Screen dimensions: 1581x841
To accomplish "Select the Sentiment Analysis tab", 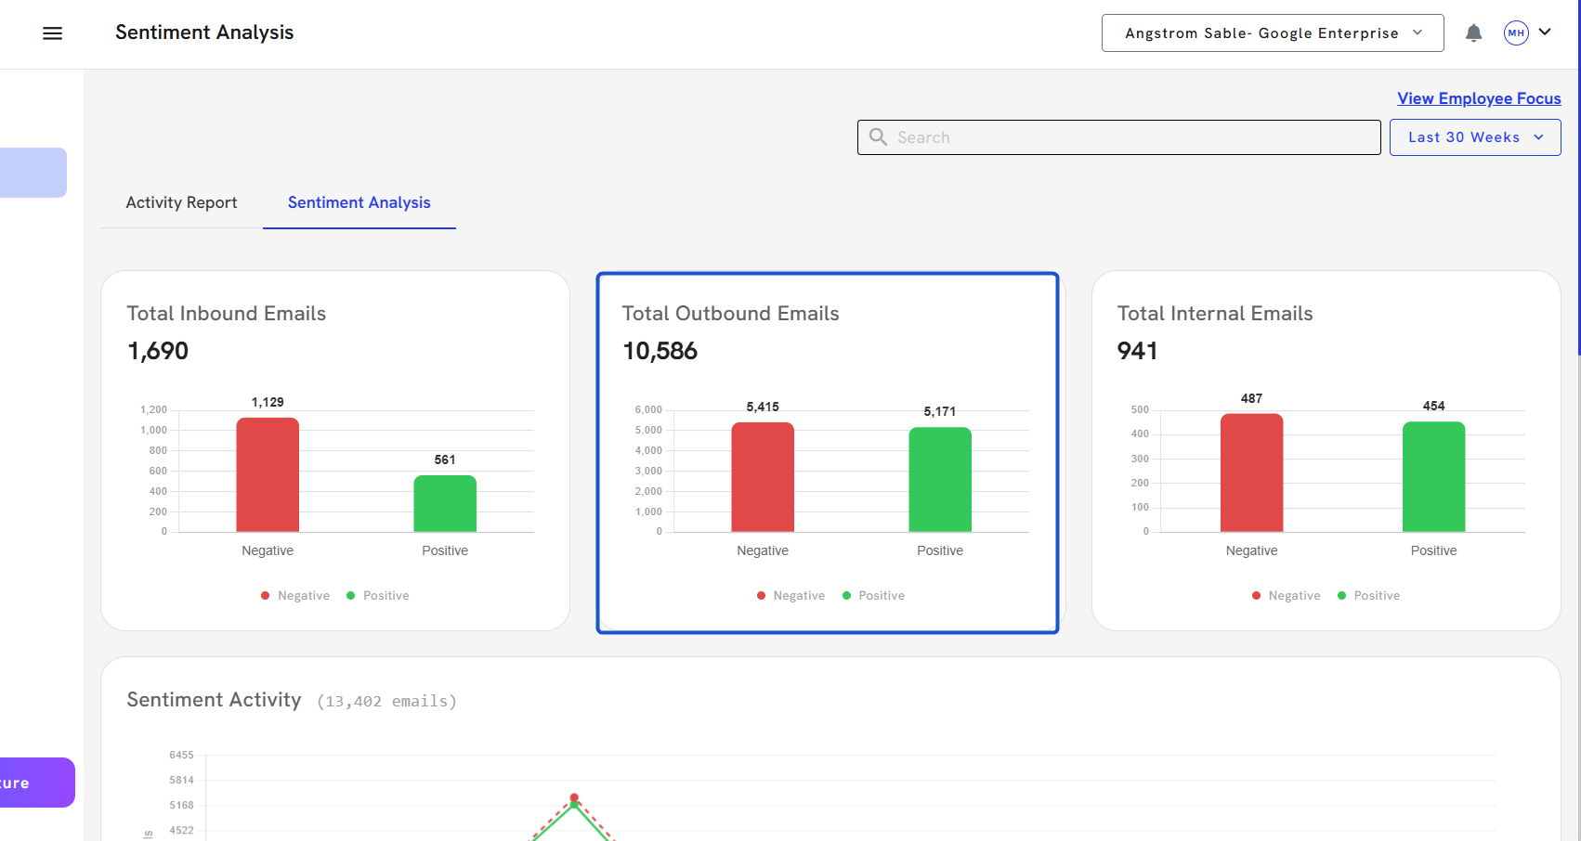I will [x=359, y=202].
